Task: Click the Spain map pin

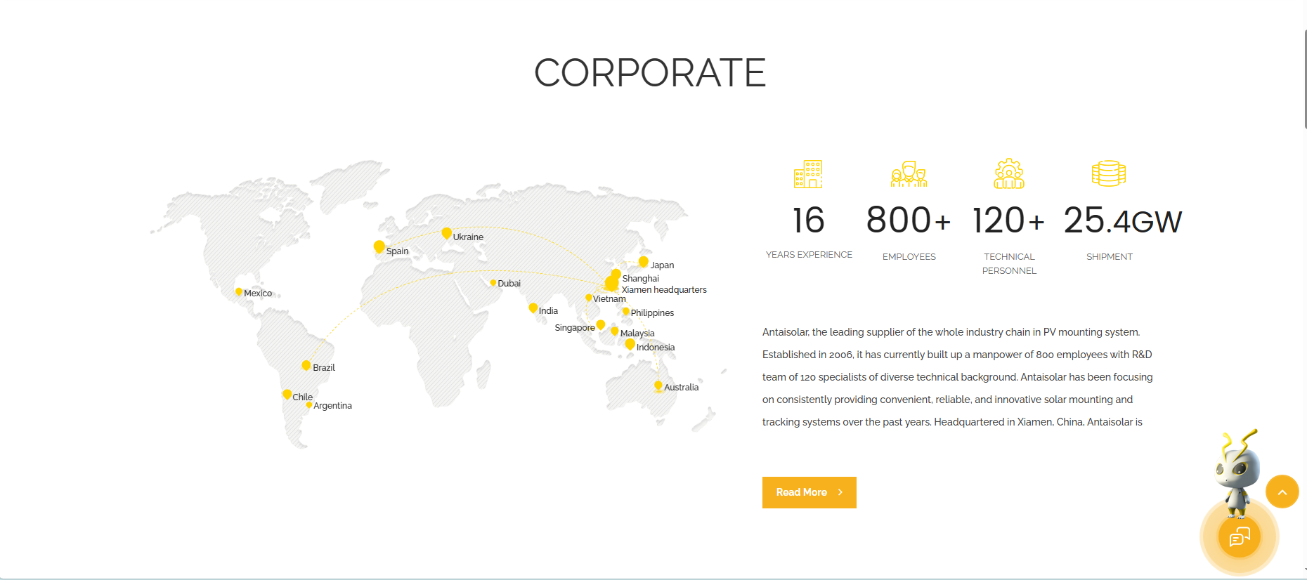Action: 379,246
